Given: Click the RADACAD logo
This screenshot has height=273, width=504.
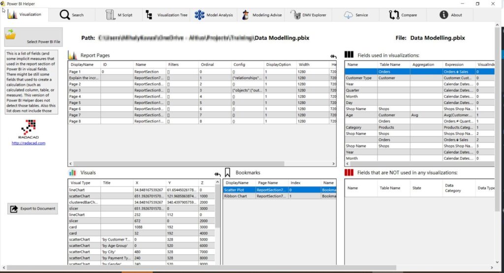Looking at the screenshot, I should point(28,129).
